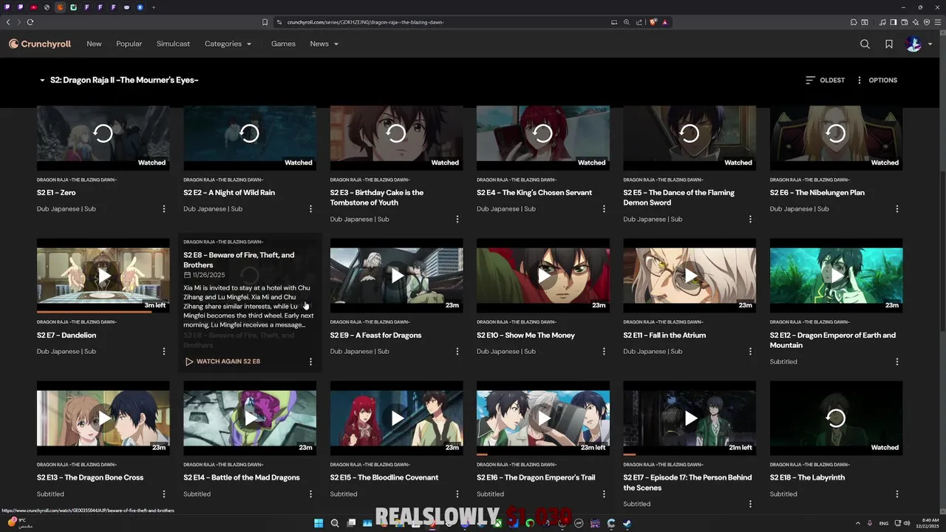Reload the page with browser refresh button
The image size is (946, 532).
[x=30, y=22]
